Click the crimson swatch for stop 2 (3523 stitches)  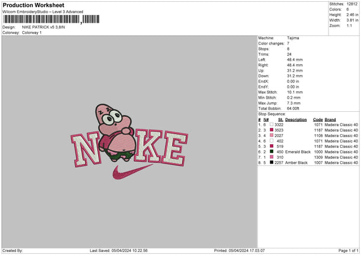click(272, 130)
